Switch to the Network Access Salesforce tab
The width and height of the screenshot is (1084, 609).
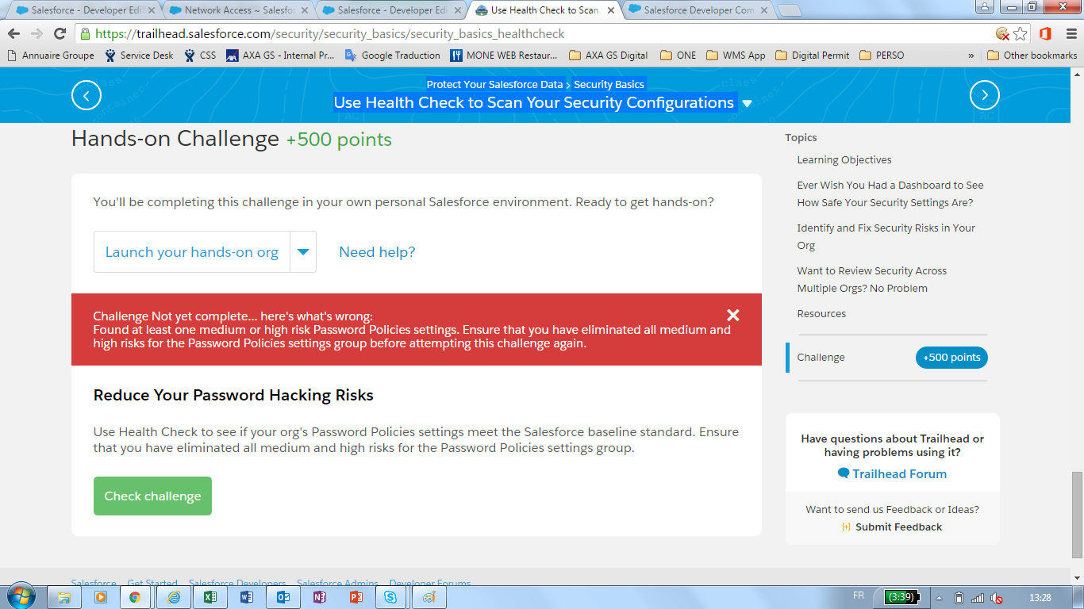238,10
